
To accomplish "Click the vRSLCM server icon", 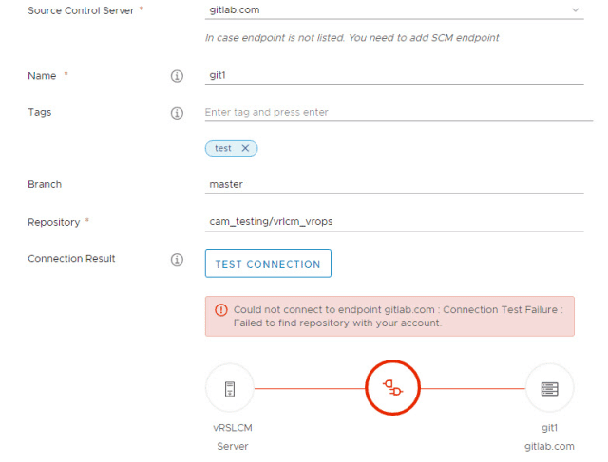I will (229, 388).
